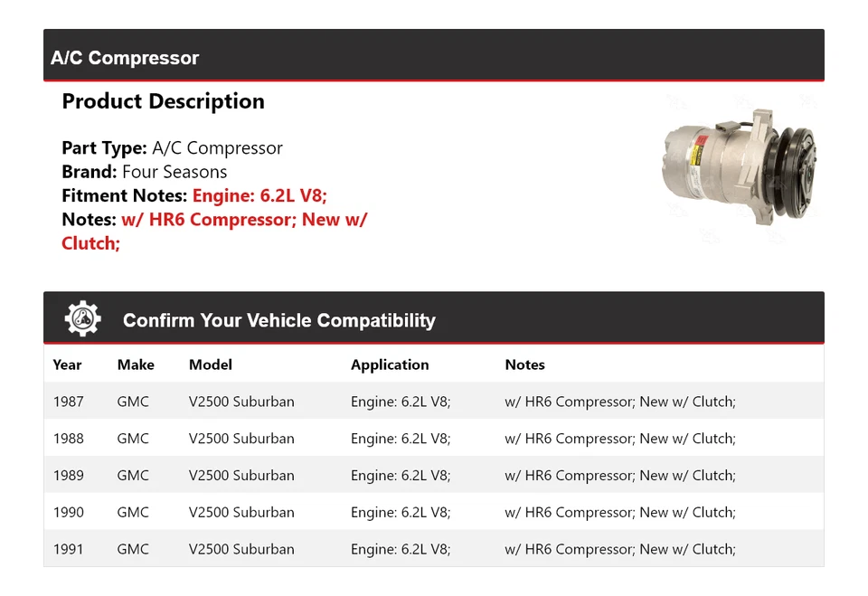Click the red w/ HR6 Compressor notes text
Screen dimensions: 868x596
tap(244, 219)
